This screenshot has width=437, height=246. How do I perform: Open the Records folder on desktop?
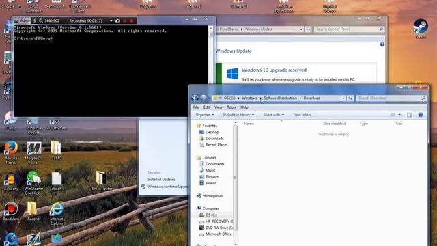pyautogui.click(x=33, y=211)
